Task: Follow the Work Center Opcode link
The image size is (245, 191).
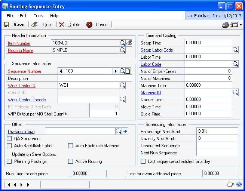Action: coord(27,100)
